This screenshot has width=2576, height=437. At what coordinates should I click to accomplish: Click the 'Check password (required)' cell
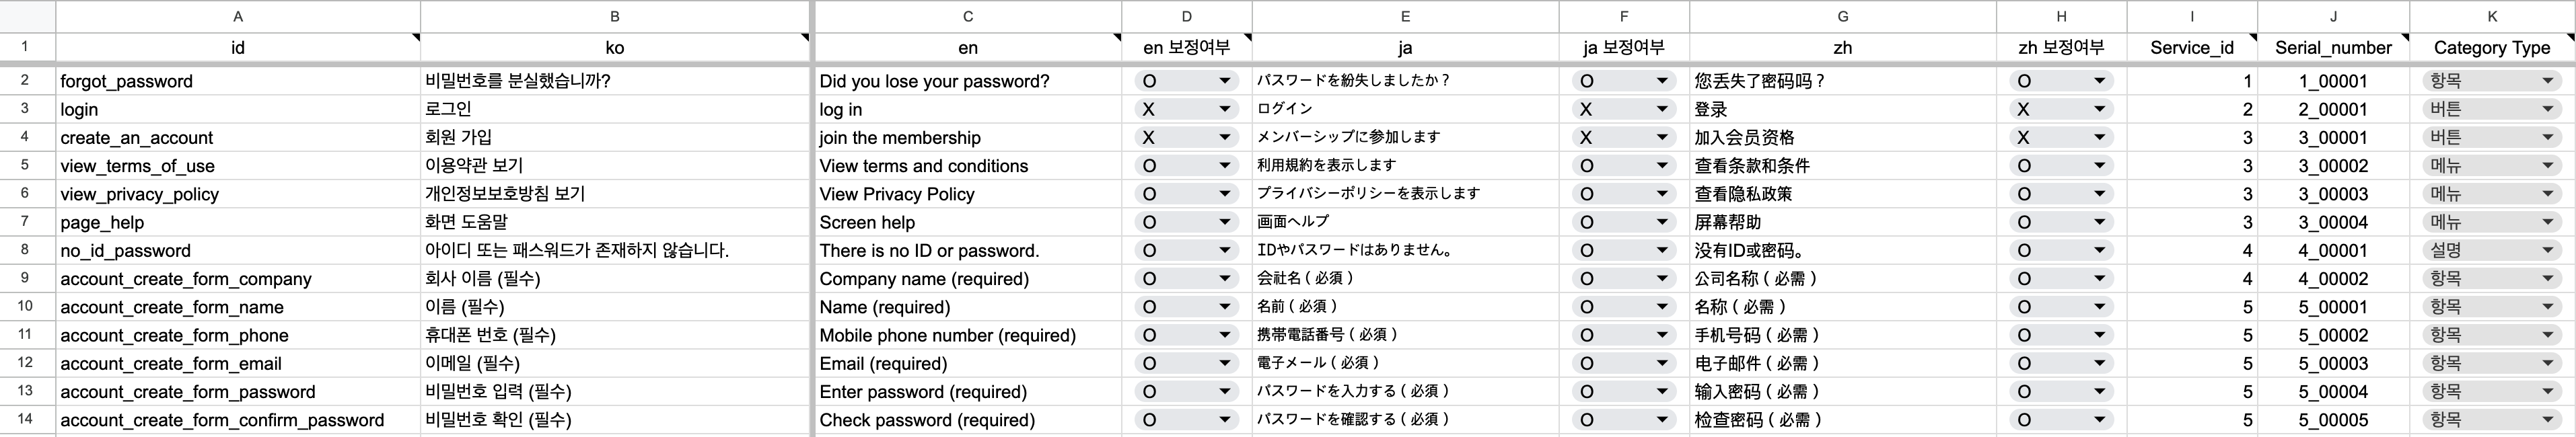coord(968,420)
